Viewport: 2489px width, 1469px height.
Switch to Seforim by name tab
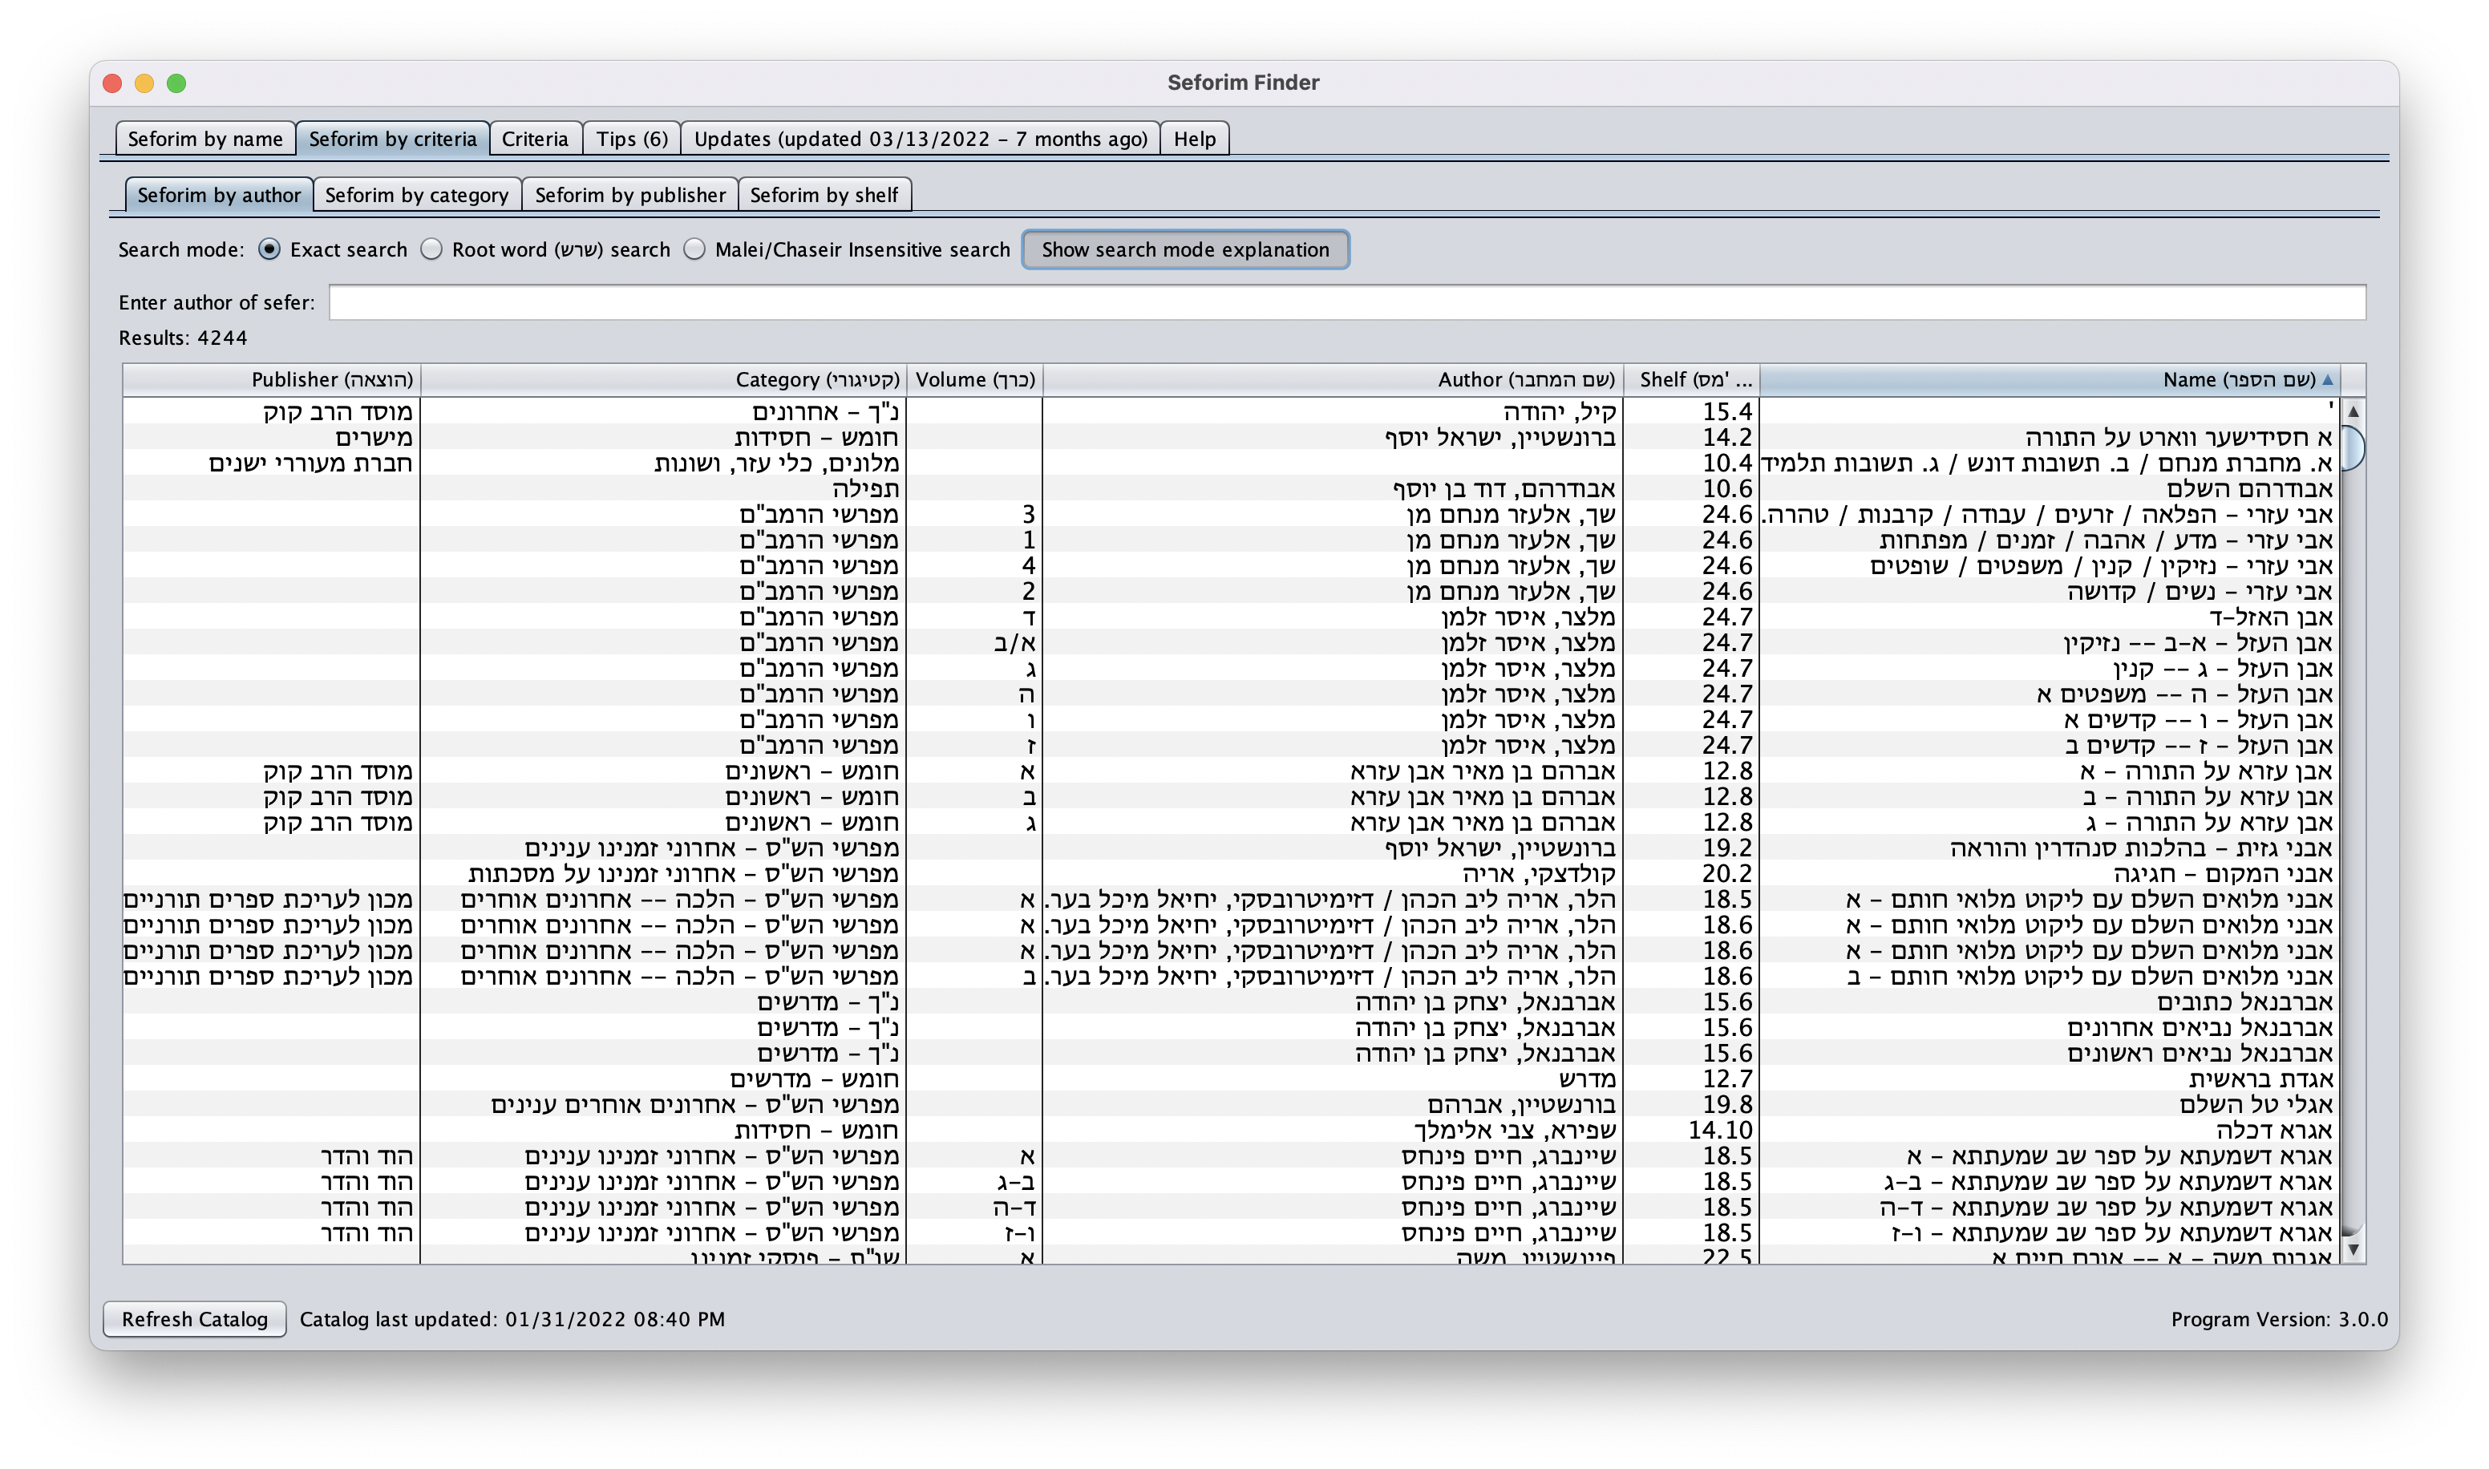pyautogui.click(x=204, y=139)
